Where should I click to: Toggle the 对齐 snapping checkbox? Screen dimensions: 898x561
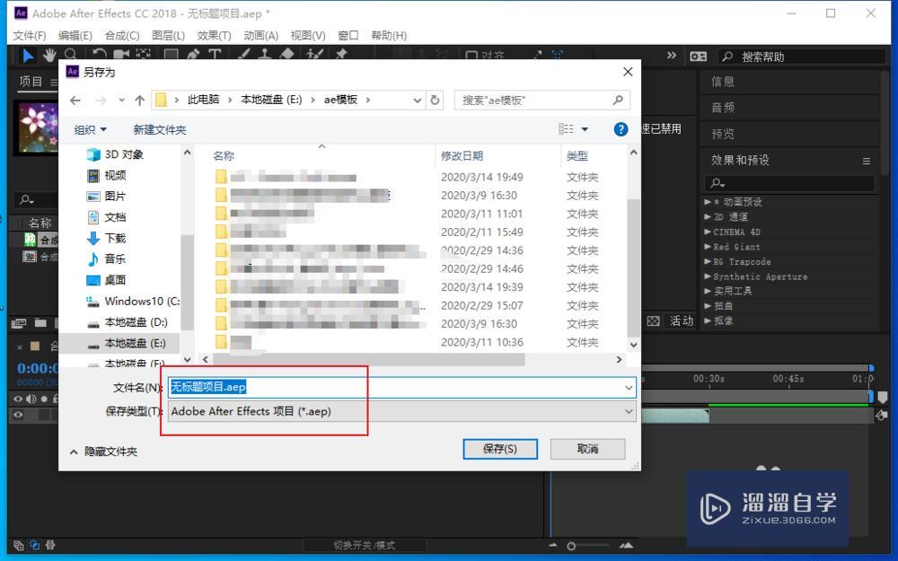pos(471,56)
